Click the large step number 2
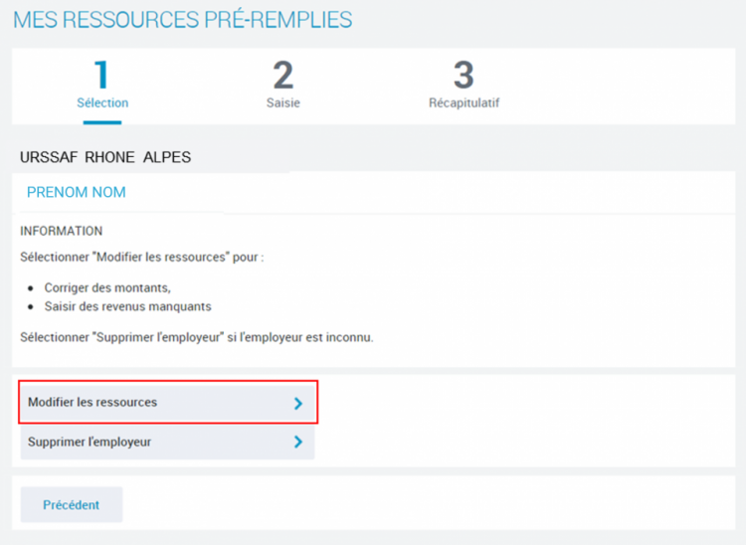 click(283, 75)
